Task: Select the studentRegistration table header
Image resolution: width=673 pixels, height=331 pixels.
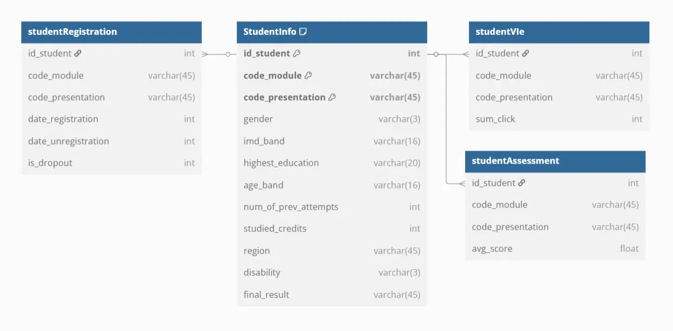Action: coord(111,32)
